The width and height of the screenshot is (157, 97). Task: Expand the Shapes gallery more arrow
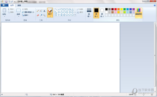pyautogui.click(x=75, y=15)
